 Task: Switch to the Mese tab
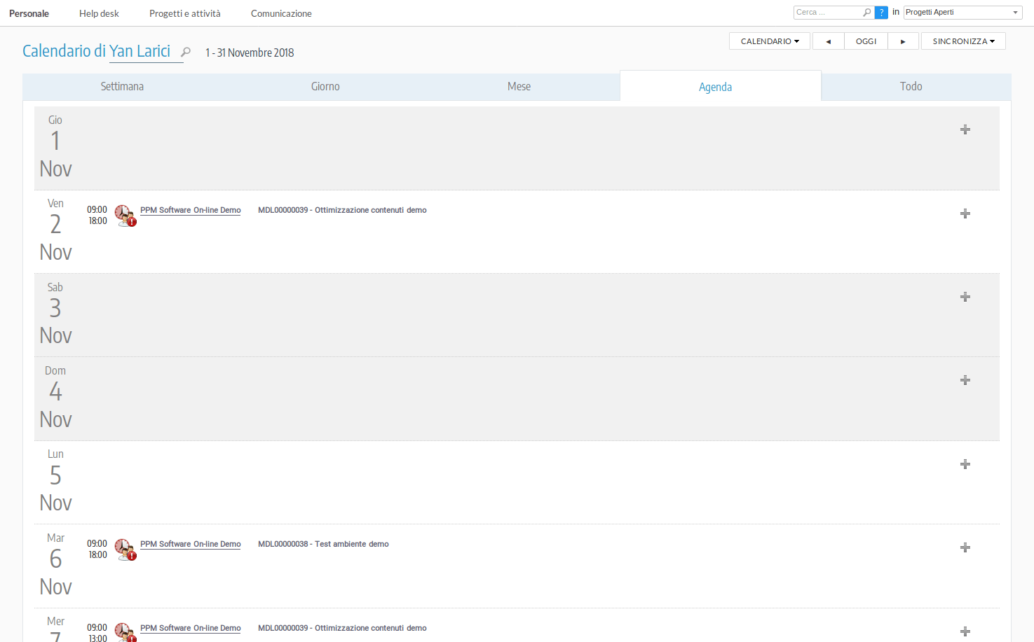pos(519,87)
